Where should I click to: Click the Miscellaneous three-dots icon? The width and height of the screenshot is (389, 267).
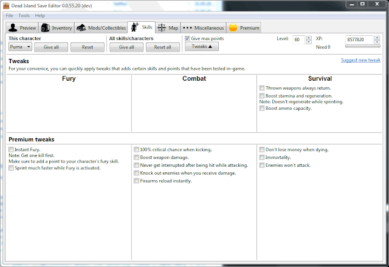(x=188, y=28)
